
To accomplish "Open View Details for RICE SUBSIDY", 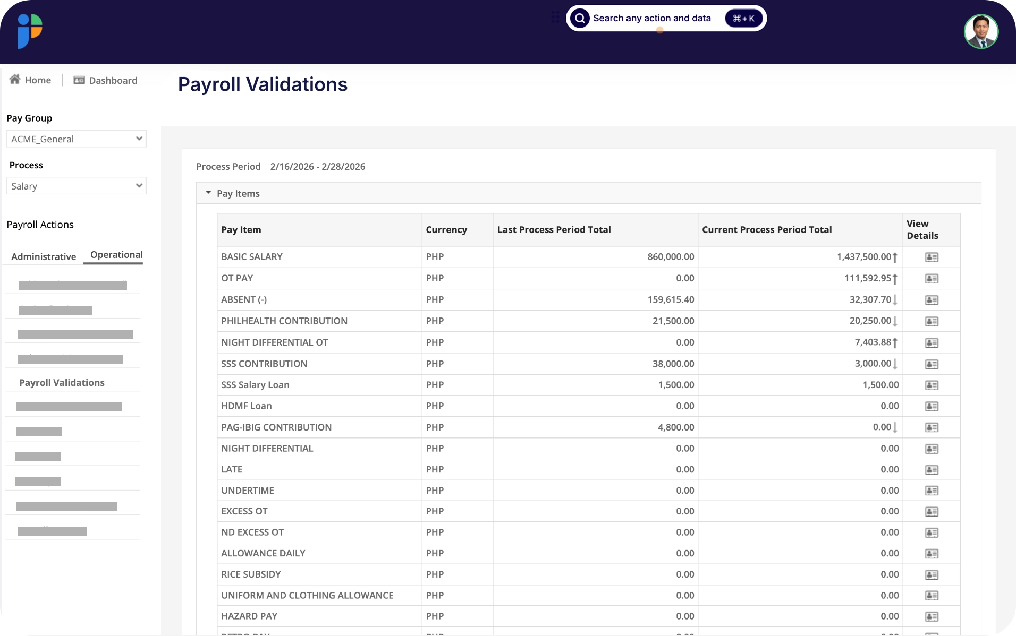I will [x=931, y=574].
